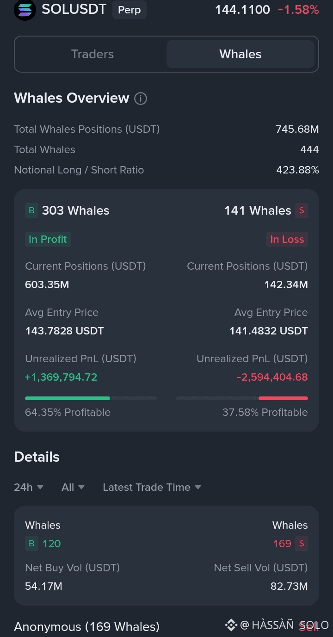The height and width of the screenshot is (637, 333).
Task: Click the green B icon next to 120
Action: tap(31, 544)
